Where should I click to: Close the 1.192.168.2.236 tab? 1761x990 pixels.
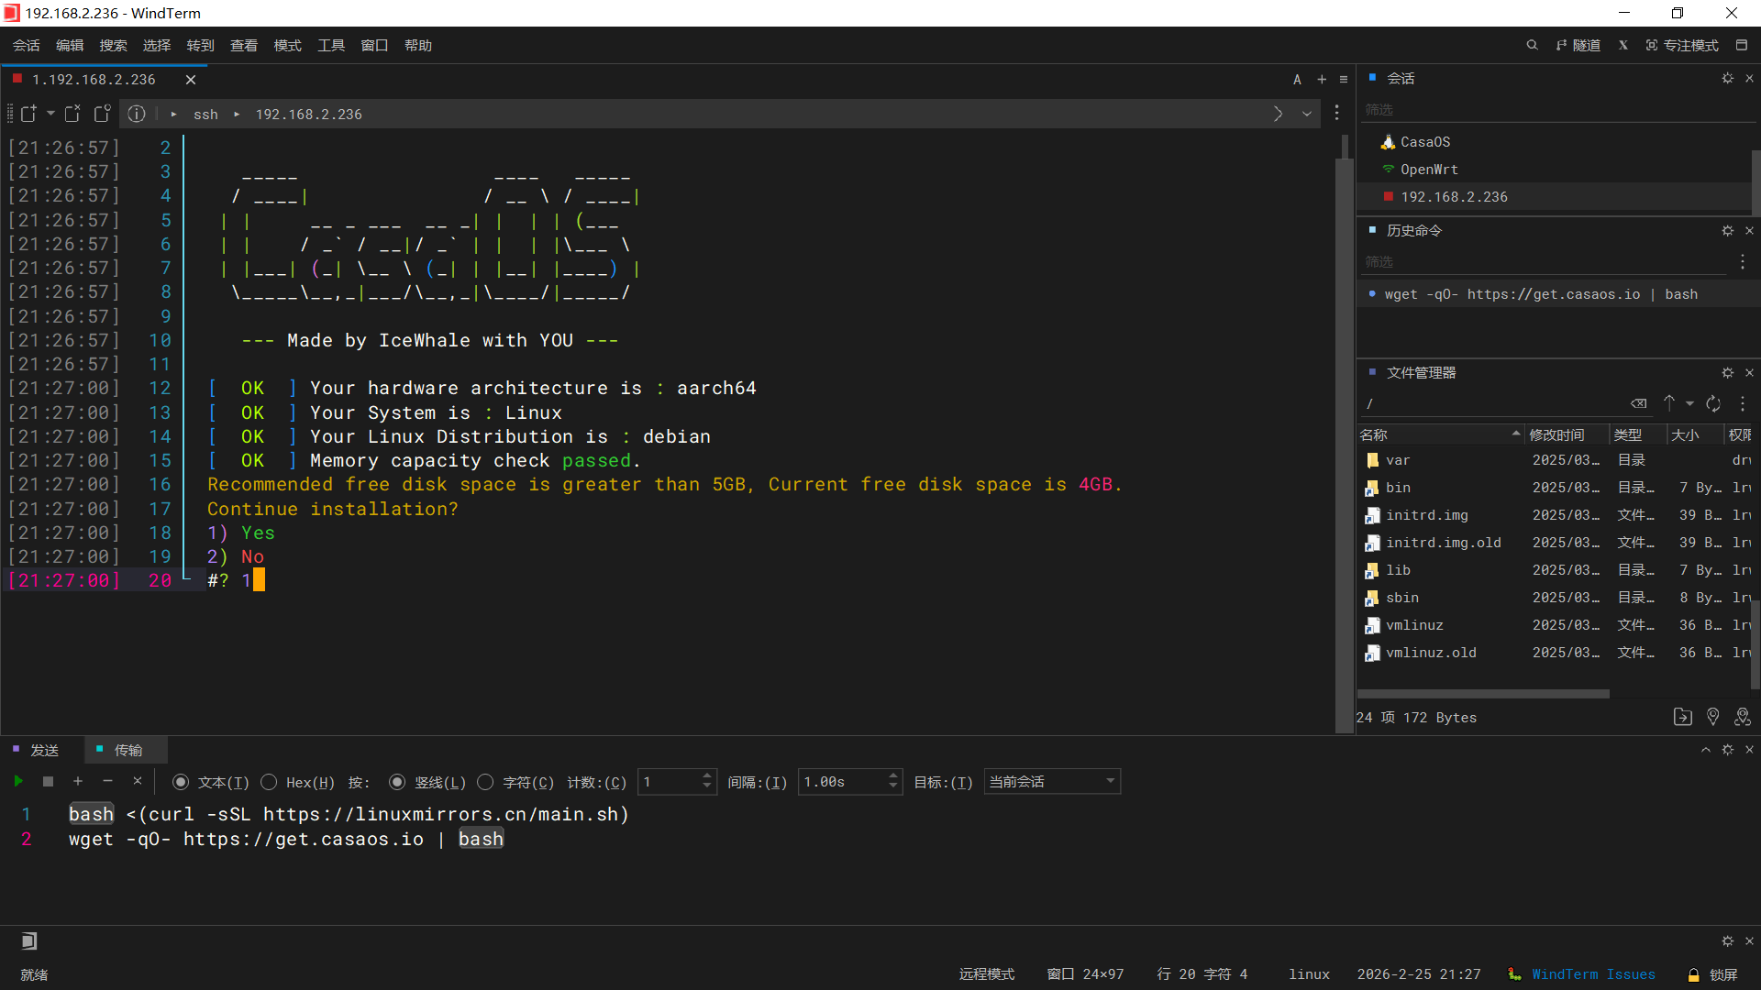pyautogui.click(x=191, y=80)
